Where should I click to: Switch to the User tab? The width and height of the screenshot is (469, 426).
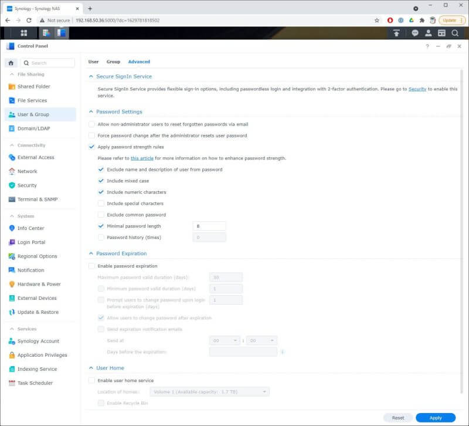coord(93,62)
